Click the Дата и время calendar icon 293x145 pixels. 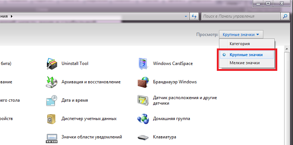tap(52, 101)
